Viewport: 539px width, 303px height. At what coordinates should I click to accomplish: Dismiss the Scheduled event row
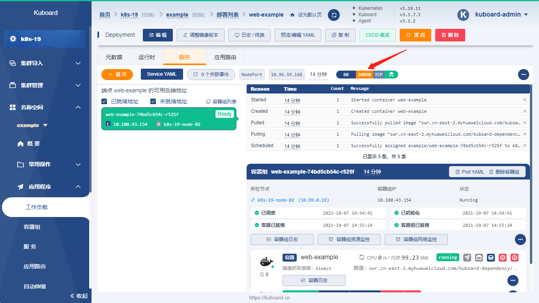(525, 146)
